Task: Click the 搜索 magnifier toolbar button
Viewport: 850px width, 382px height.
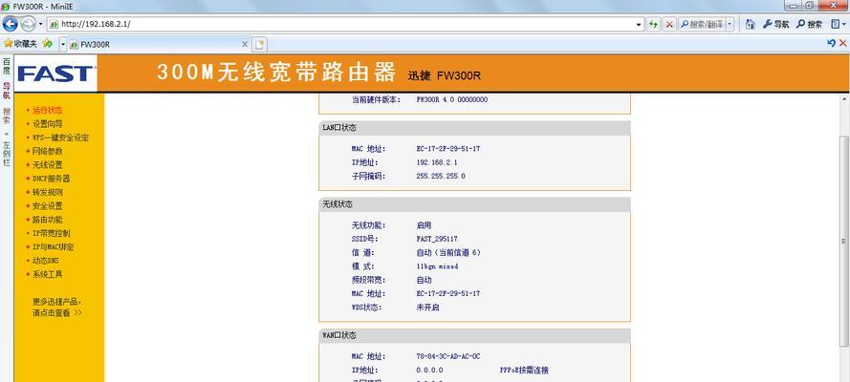Action: pyautogui.click(x=809, y=24)
